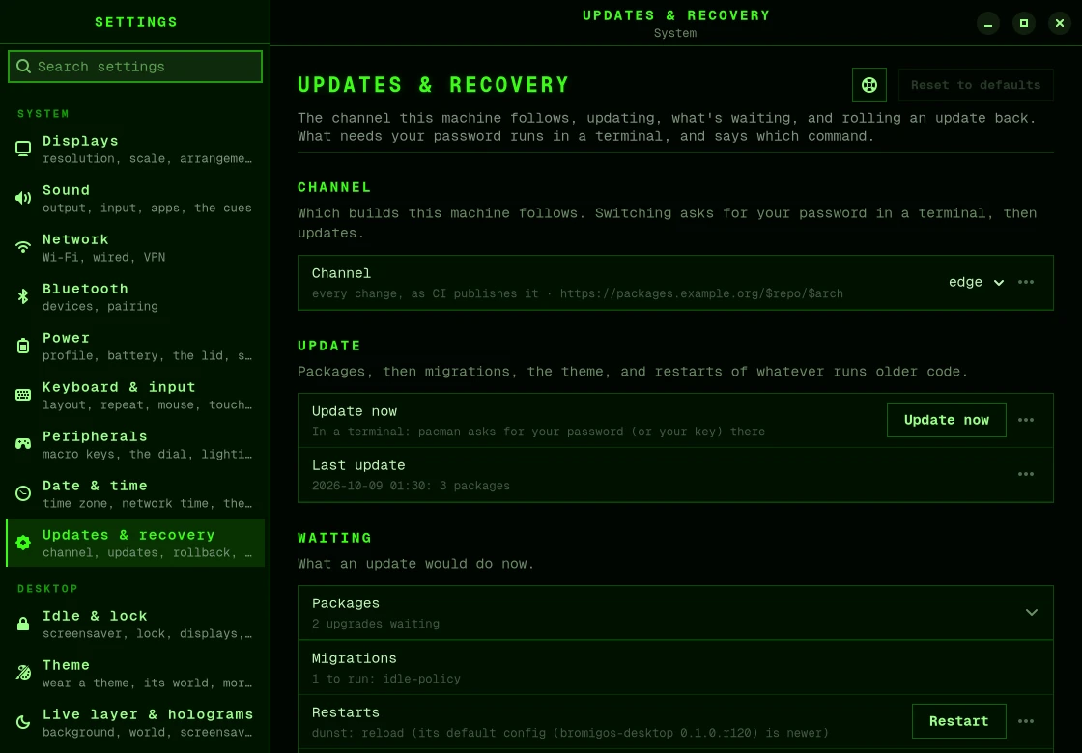Expand the Packages upgrades waiting row
Viewport: 1082px width, 753px height.
coord(675,613)
